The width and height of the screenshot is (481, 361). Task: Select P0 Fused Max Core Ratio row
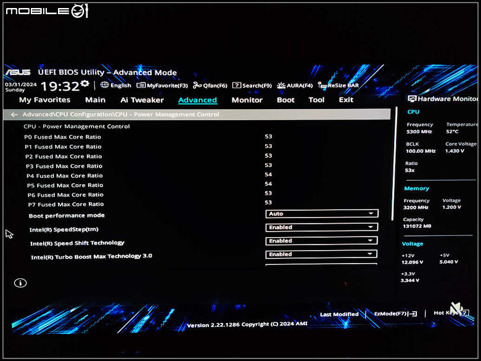[149, 137]
